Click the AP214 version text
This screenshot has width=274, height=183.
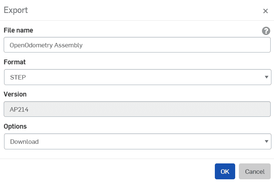(x=20, y=110)
